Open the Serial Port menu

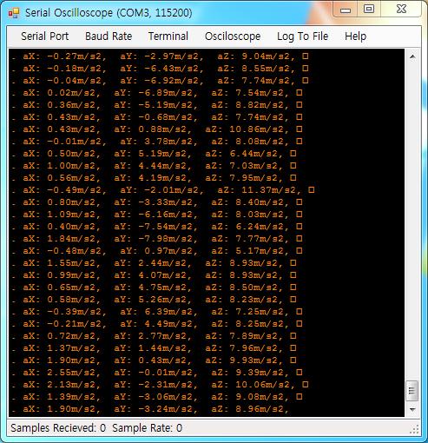click(x=44, y=36)
